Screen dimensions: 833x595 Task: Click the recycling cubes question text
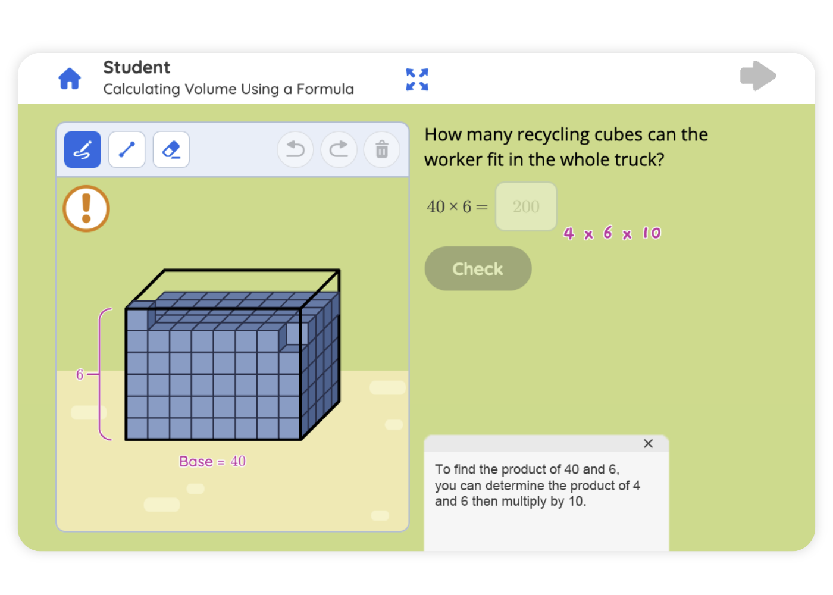point(565,147)
